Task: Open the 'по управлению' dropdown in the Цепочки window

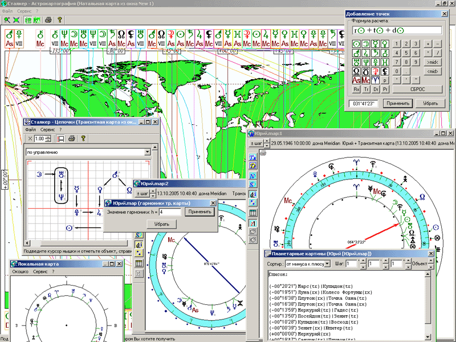Action: tap(147, 152)
